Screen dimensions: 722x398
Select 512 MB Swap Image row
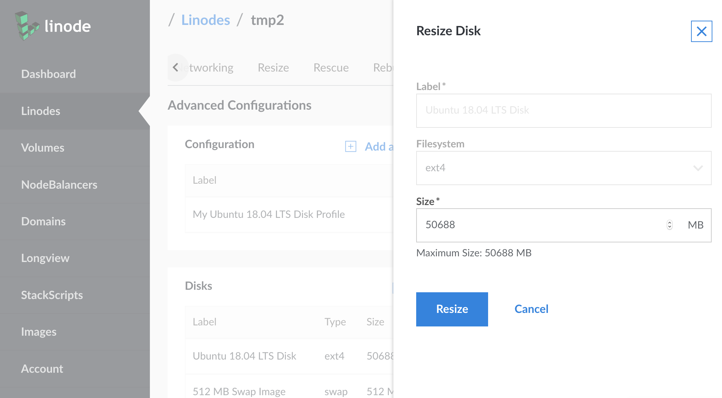coord(289,387)
